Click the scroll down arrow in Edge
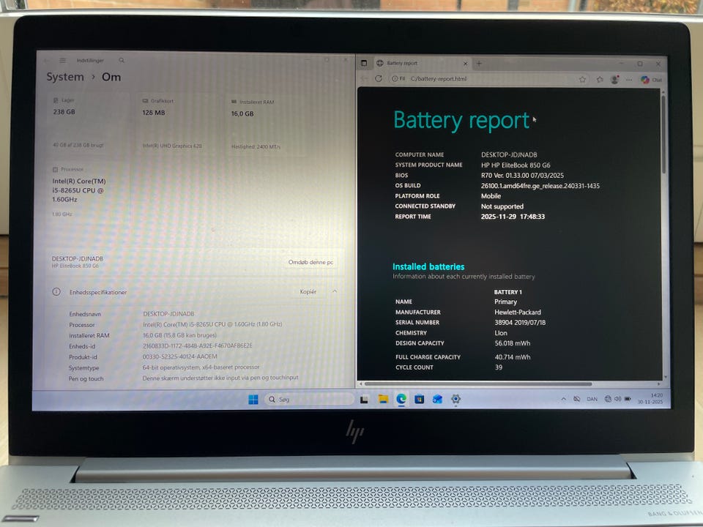 tap(664, 378)
